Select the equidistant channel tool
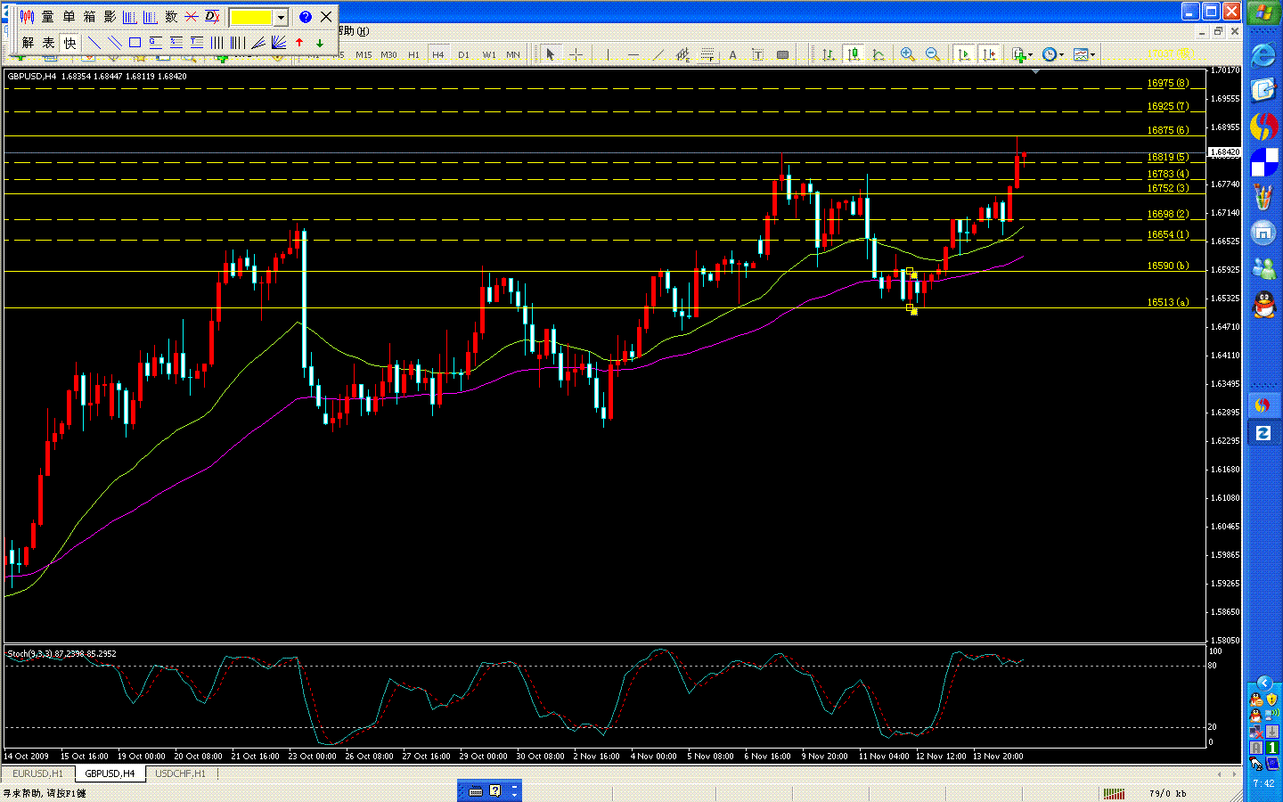1283x802 pixels. [x=682, y=54]
